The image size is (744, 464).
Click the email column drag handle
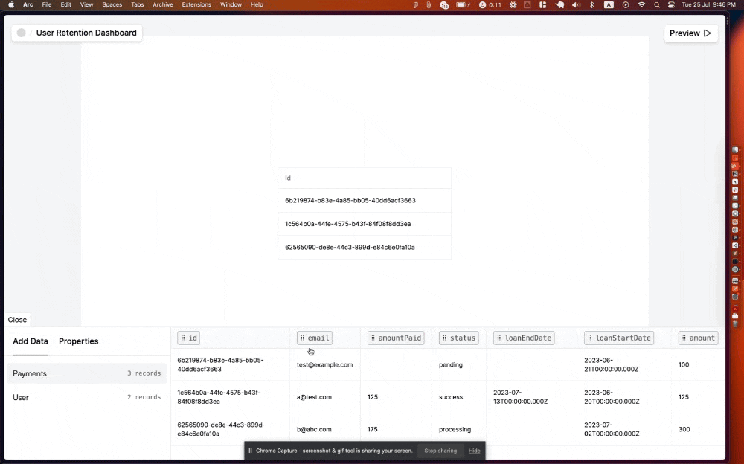pyautogui.click(x=302, y=338)
